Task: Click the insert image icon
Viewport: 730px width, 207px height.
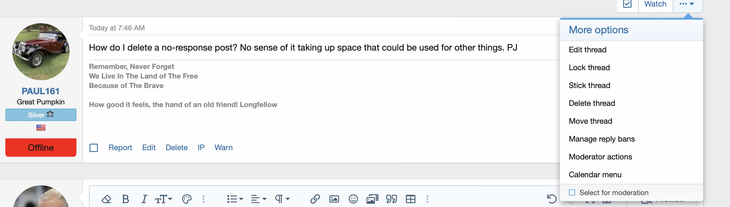Action: pos(334,199)
